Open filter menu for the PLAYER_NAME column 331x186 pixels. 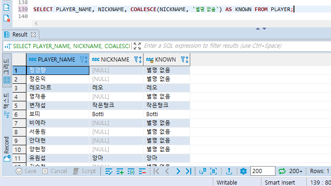82,60
